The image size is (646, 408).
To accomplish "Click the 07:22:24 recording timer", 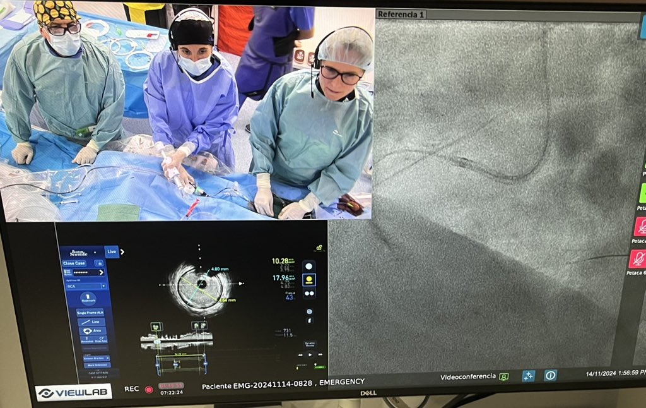I will coord(172,392).
